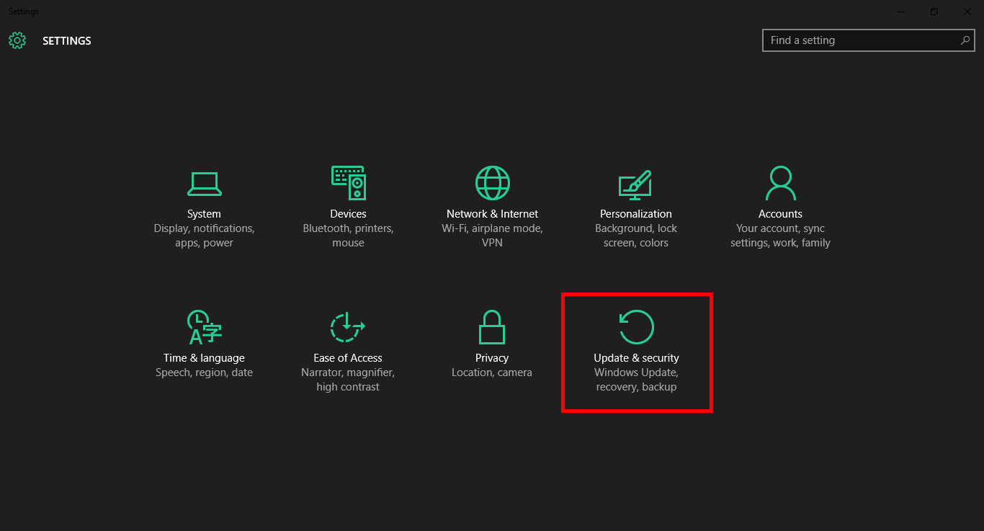Focus the Find a setting field

[869, 40]
